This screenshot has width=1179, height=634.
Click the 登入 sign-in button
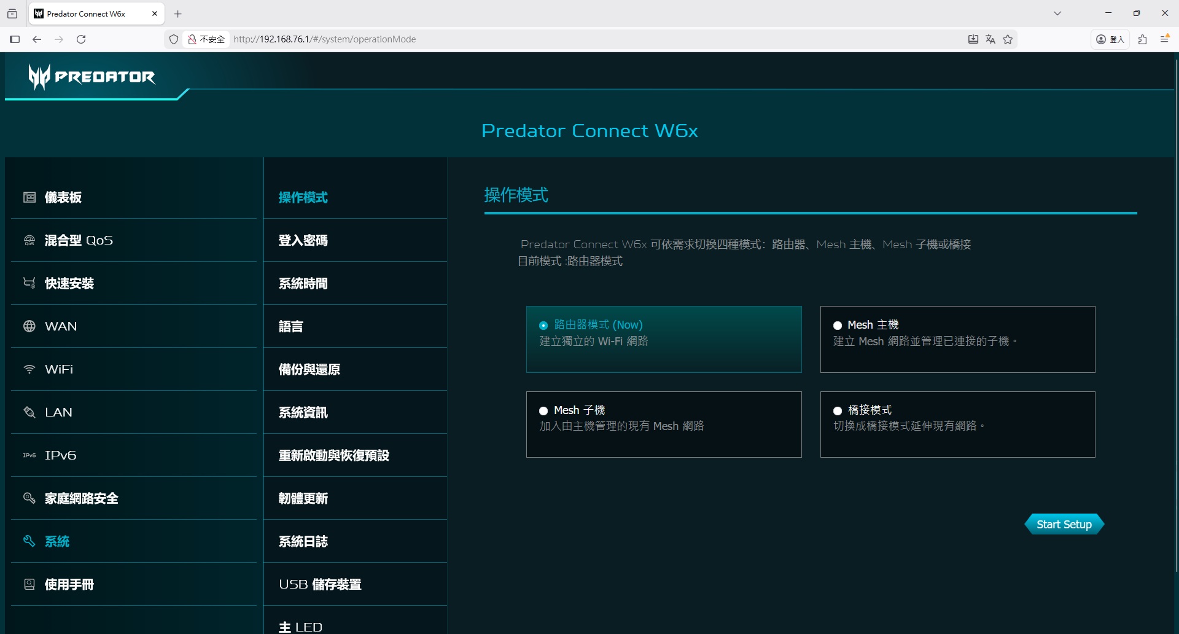click(1110, 39)
